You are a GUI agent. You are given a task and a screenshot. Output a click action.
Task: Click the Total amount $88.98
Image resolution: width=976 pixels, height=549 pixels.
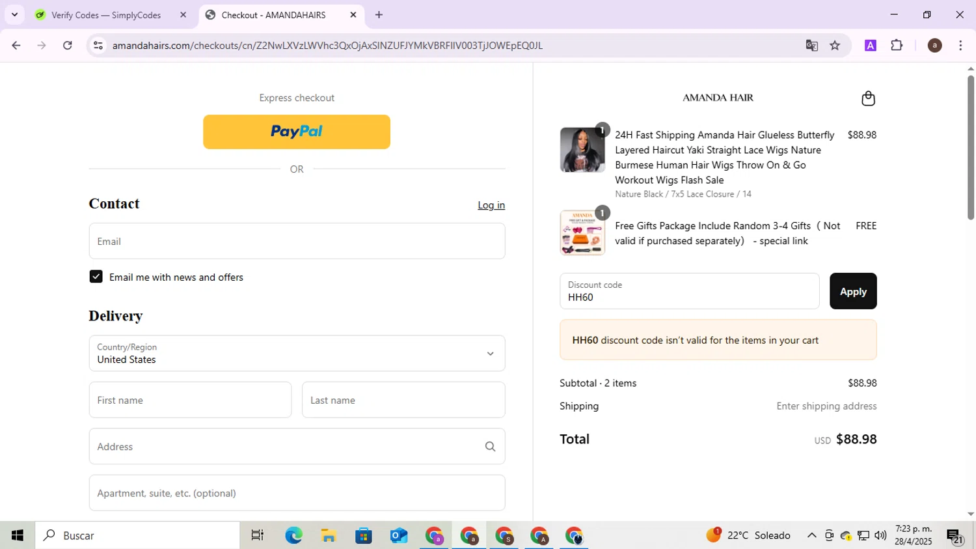(856, 439)
